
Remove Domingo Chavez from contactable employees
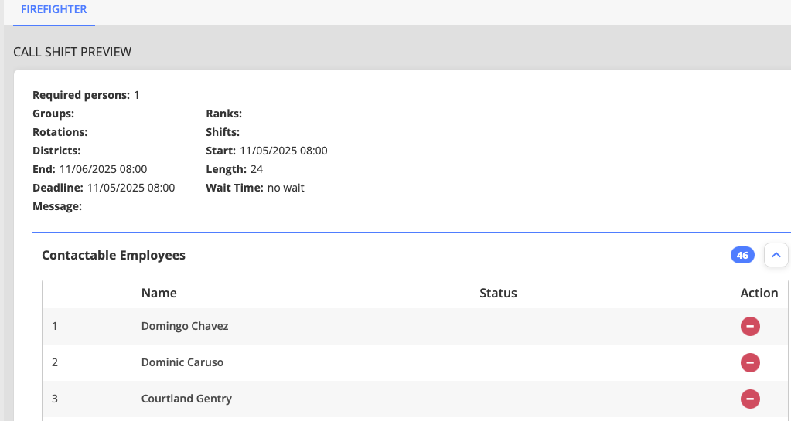click(x=750, y=327)
